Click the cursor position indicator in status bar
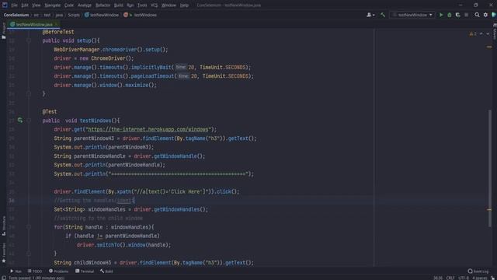Image resolution: width=497 pixels, height=280 pixels. [438, 278]
